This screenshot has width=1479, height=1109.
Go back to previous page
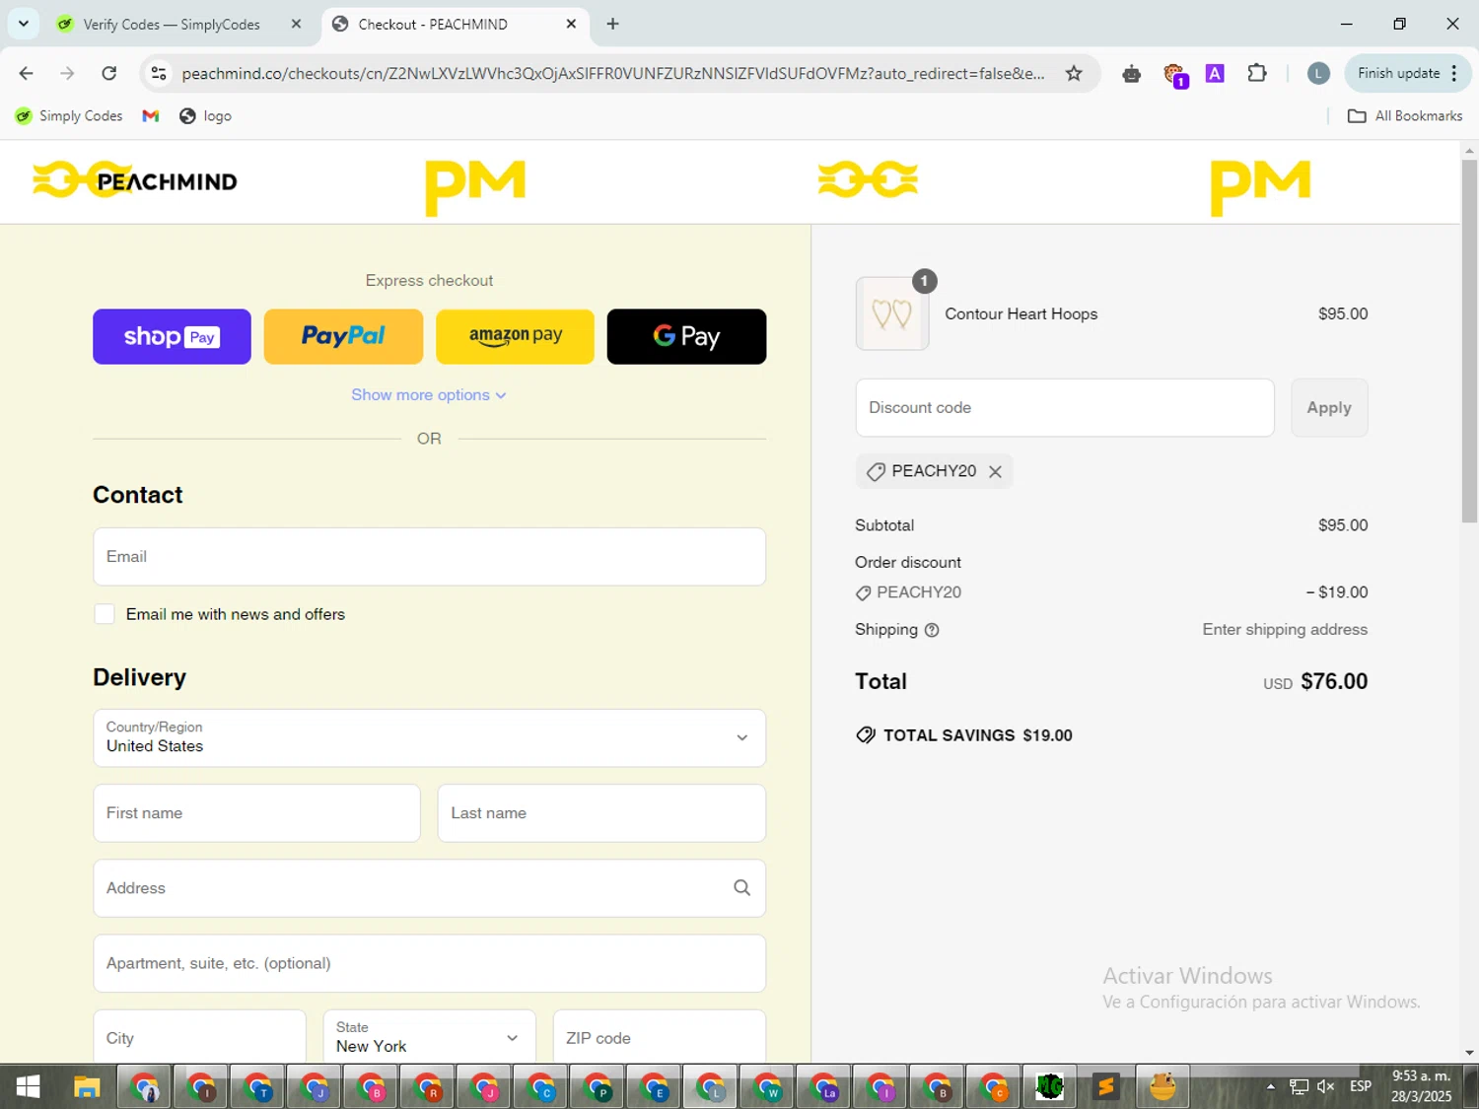click(x=27, y=73)
